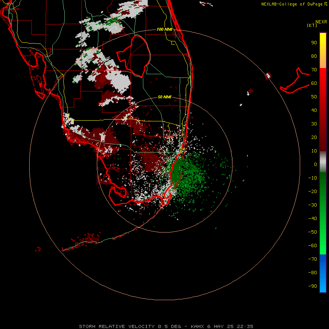Screen dimensions: 329x329
Task: Click the 20 value on velocity scale
Action: pyautogui.click(x=314, y=137)
